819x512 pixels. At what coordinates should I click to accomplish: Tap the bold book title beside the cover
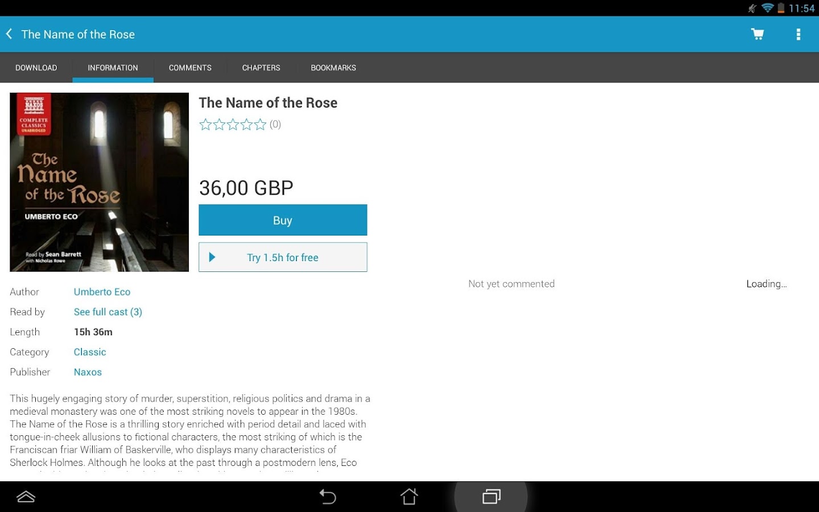268,103
